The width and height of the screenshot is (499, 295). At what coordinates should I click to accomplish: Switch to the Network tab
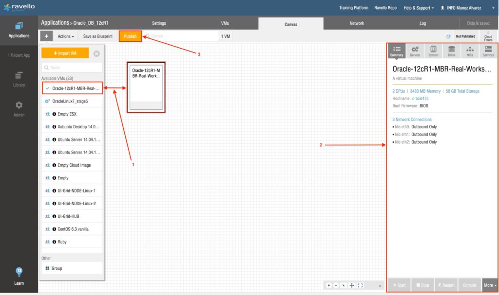tap(357, 23)
